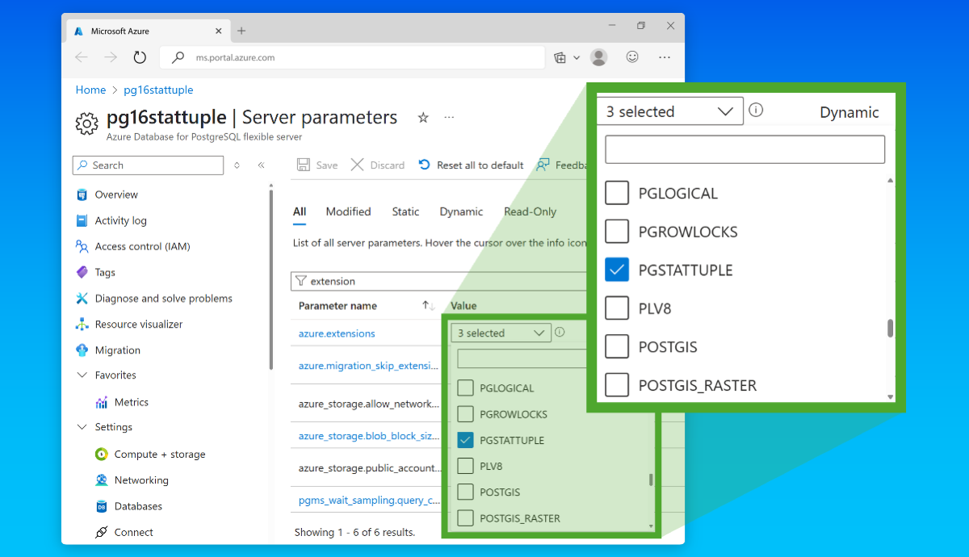Image resolution: width=969 pixels, height=557 pixels.
Task: Check PLV8 in the browser window list
Action: tap(465, 466)
